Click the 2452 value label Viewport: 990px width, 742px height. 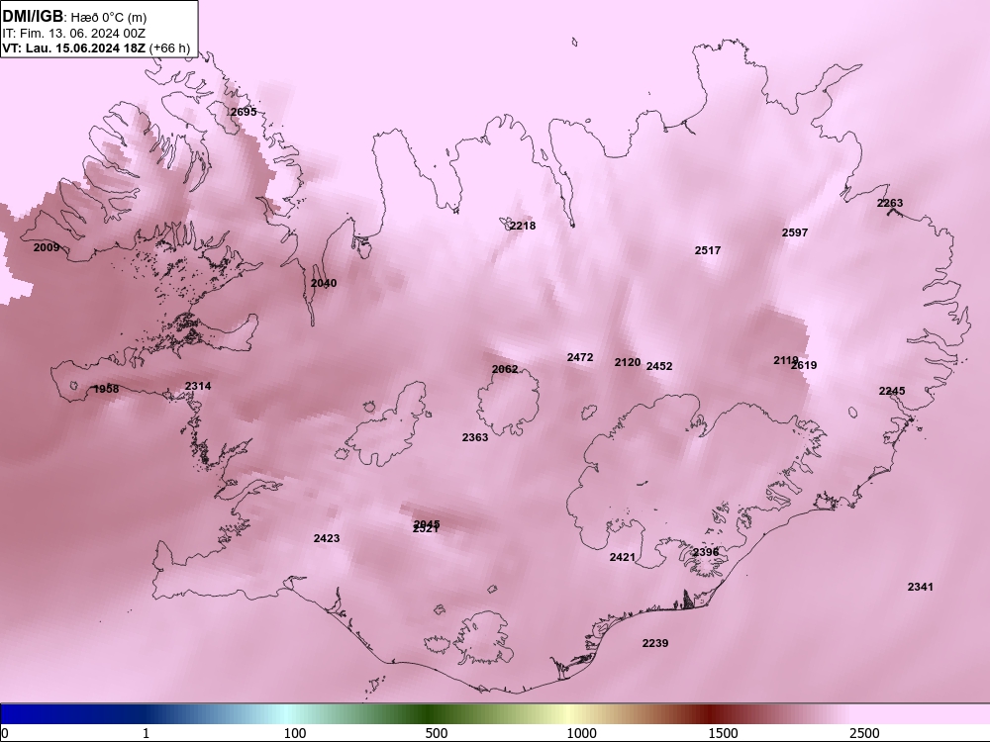[x=659, y=366]
